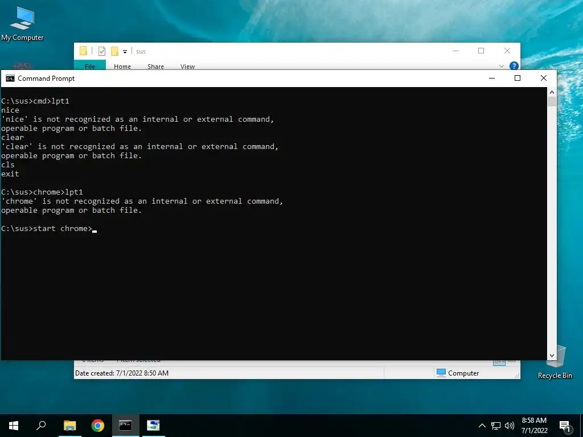The width and height of the screenshot is (583, 437).
Task: Click the Command Prompt scrollbar thumb
Action: pos(552,101)
